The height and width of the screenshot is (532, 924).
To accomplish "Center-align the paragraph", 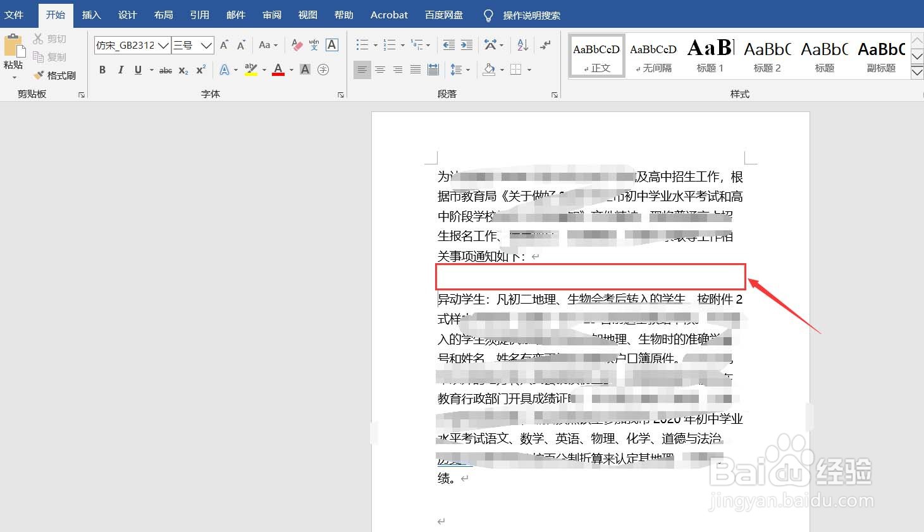I will tap(380, 70).
